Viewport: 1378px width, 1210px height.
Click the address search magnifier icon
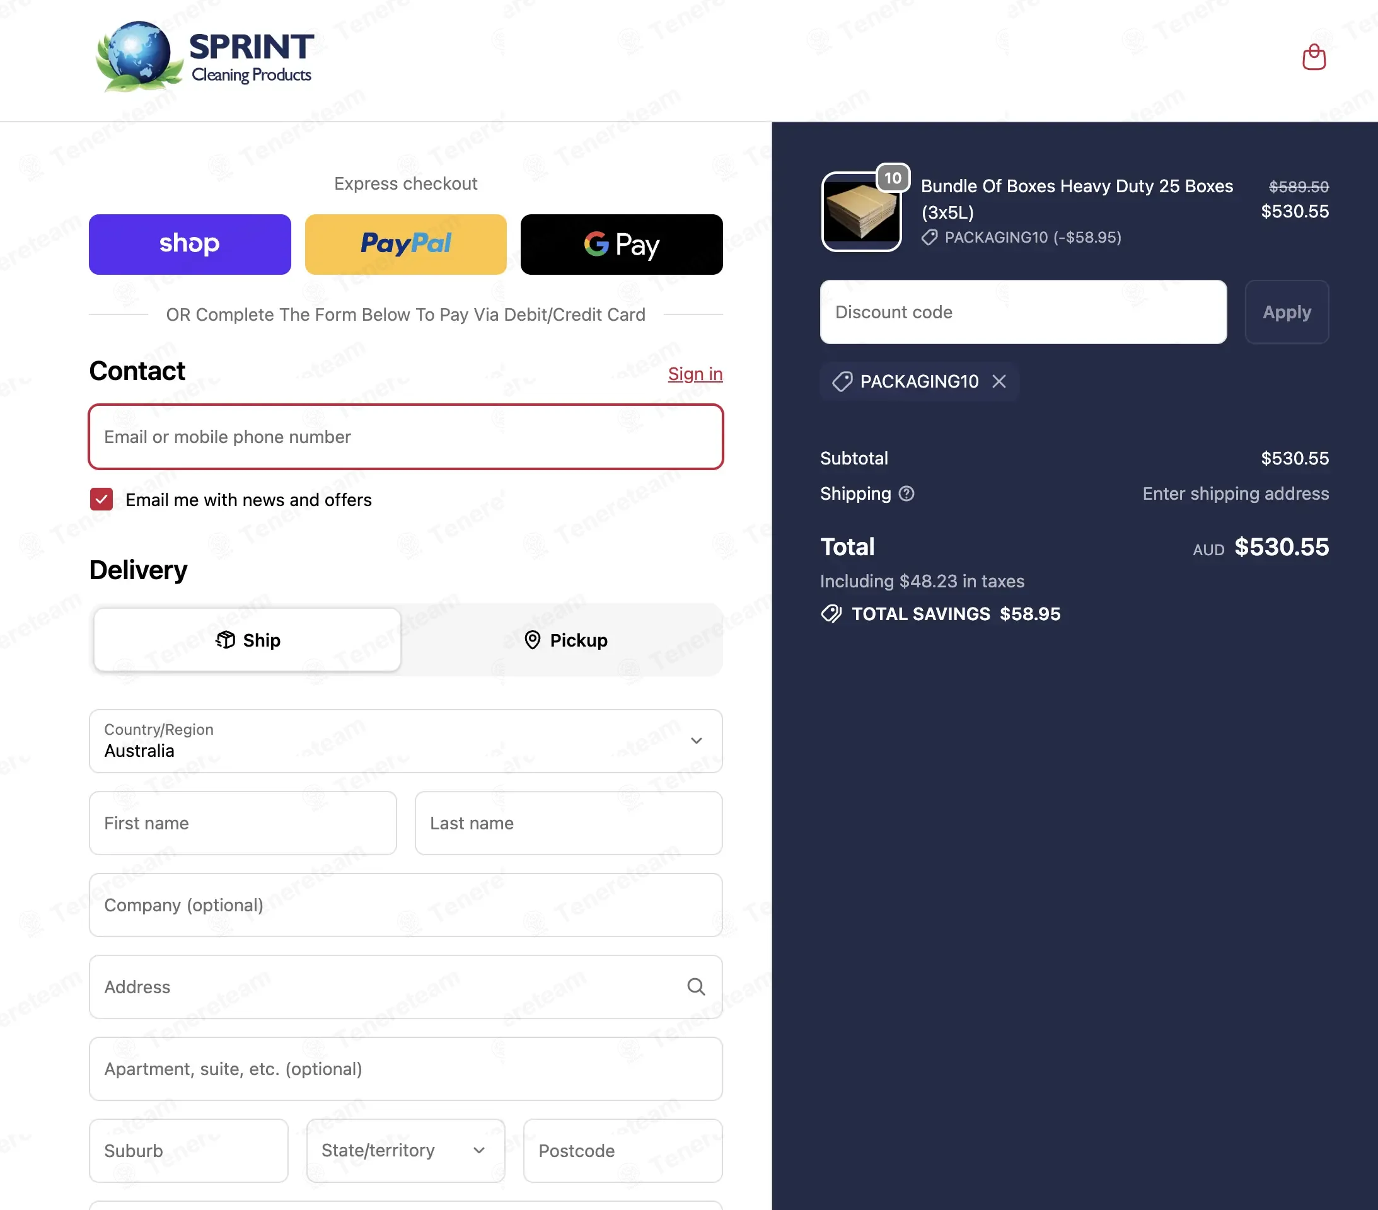click(696, 987)
